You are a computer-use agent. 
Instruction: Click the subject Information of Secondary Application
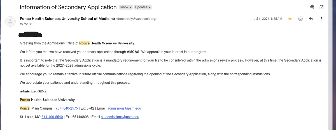[68, 7]
